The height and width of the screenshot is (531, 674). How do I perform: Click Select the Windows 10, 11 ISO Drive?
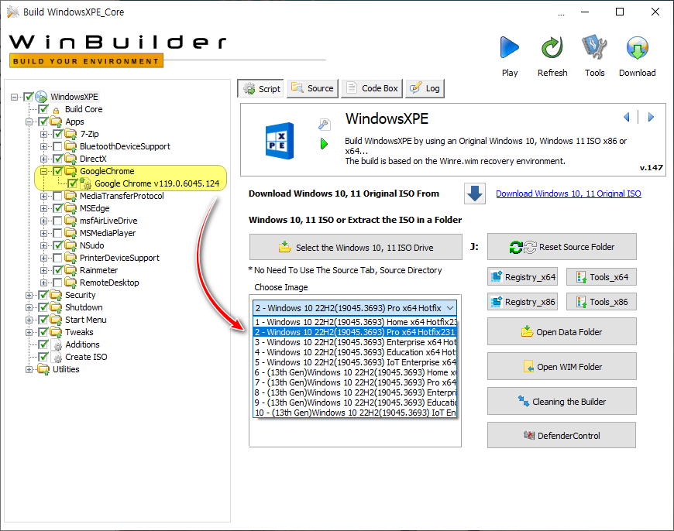[x=356, y=247]
